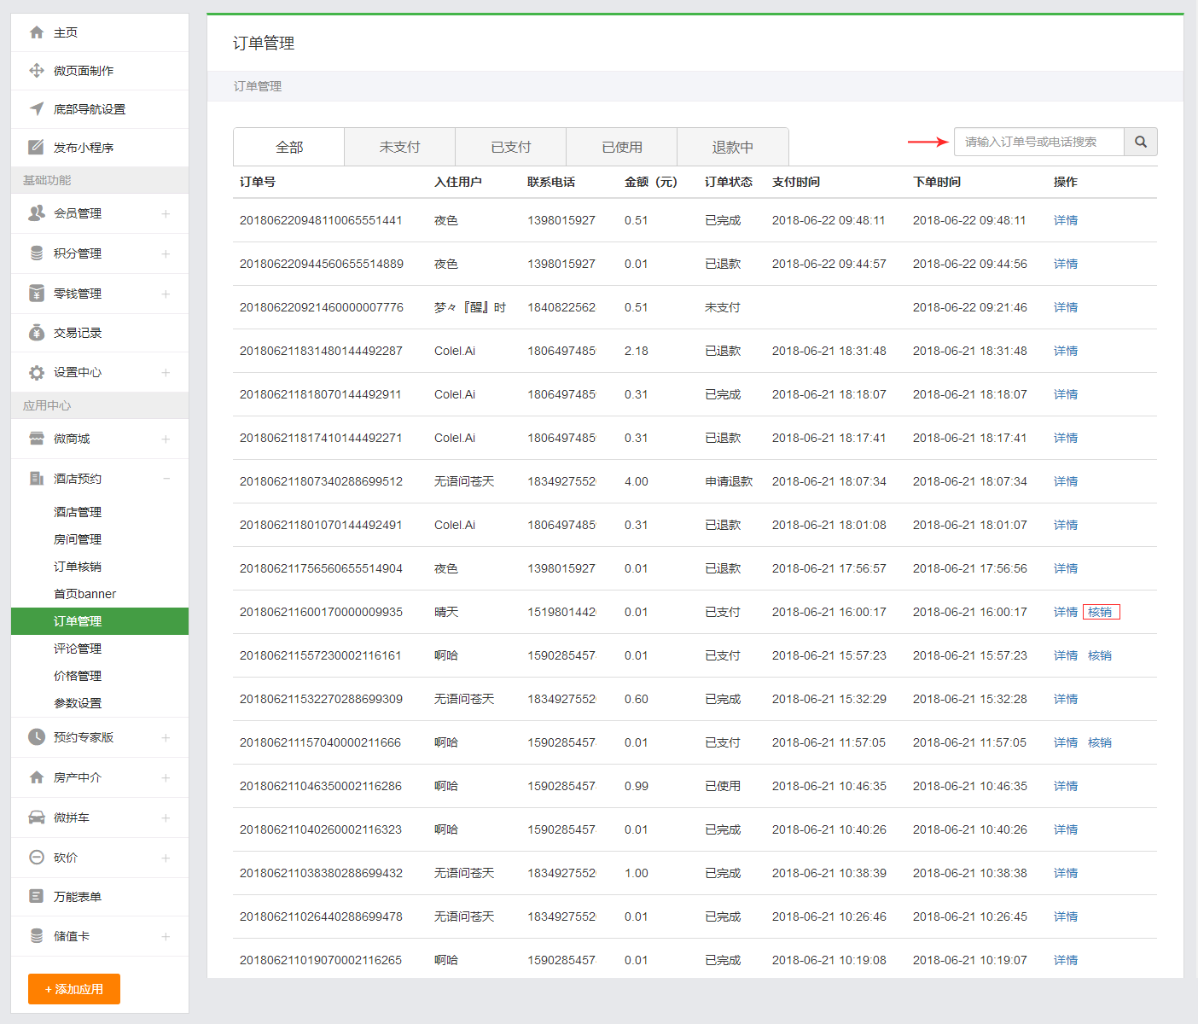
Task: Click the 预约专家版 clock icon
Action: click(37, 737)
